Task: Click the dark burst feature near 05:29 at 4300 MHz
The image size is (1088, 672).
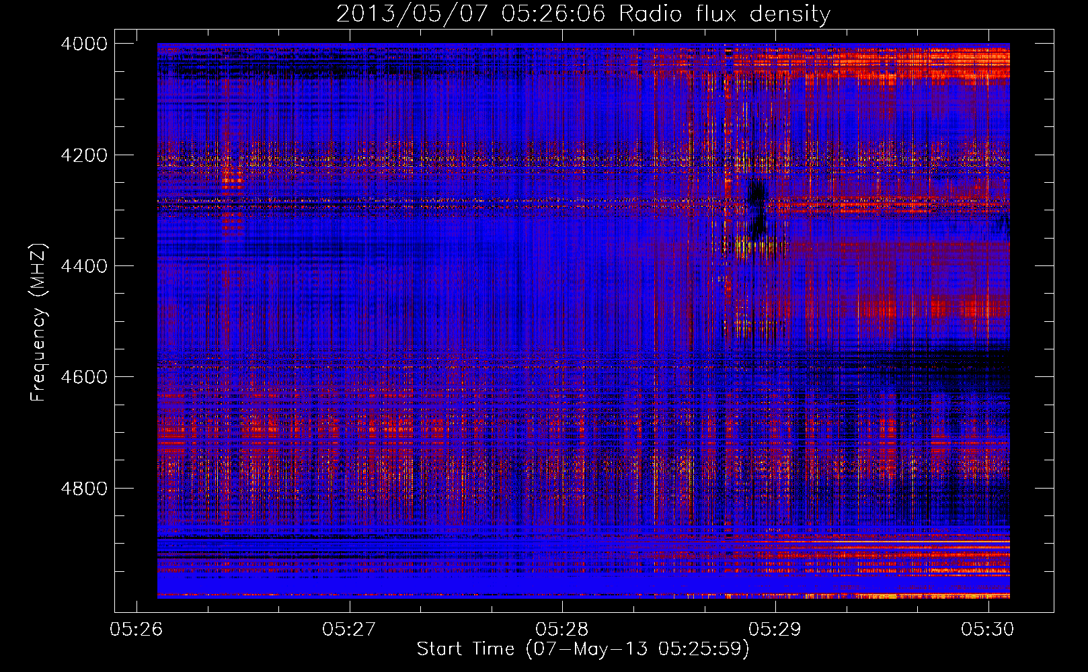Action: [757, 210]
